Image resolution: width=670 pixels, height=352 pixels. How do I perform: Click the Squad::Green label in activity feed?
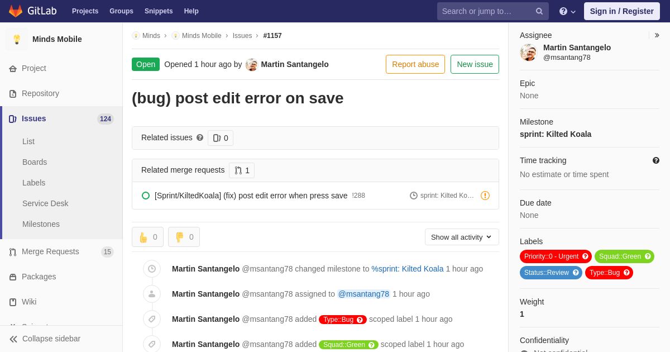click(348, 345)
